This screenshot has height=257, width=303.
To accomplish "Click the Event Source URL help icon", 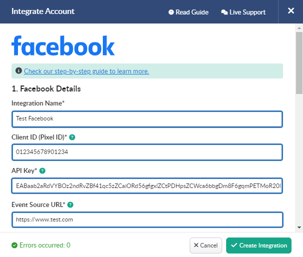I will coord(70,204).
